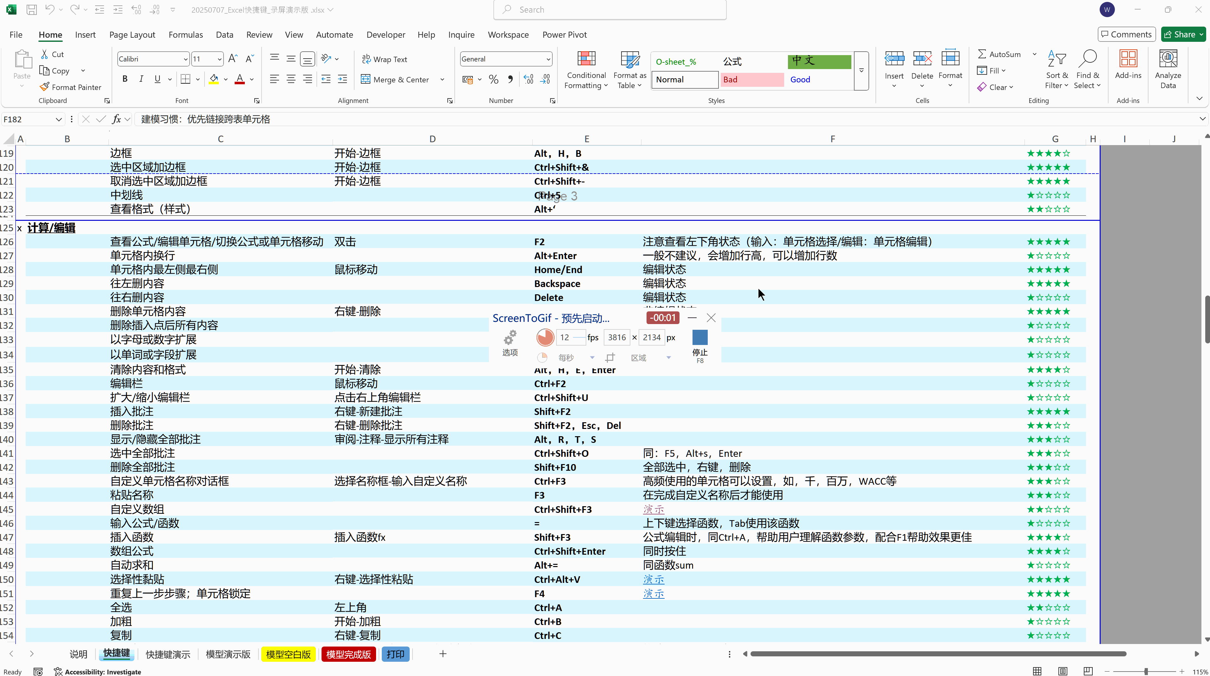The image size is (1210, 676).
Task: Open the Add-ins button
Action: tap(1128, 65)
